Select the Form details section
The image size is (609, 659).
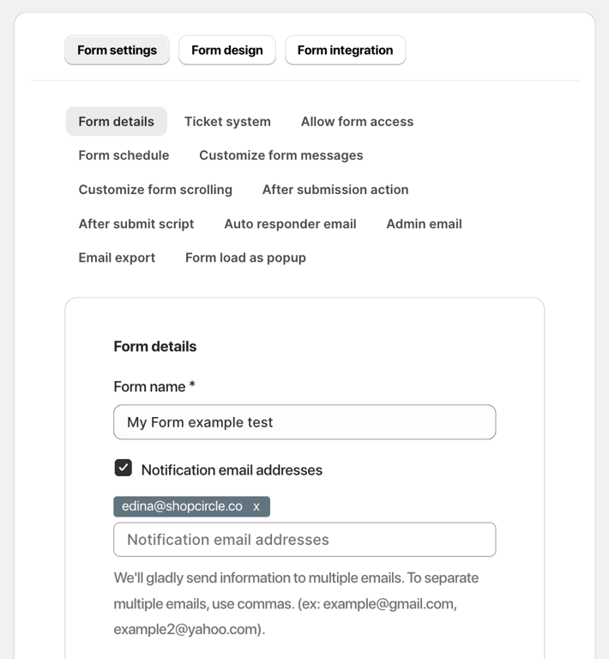(x=117, y=122)
